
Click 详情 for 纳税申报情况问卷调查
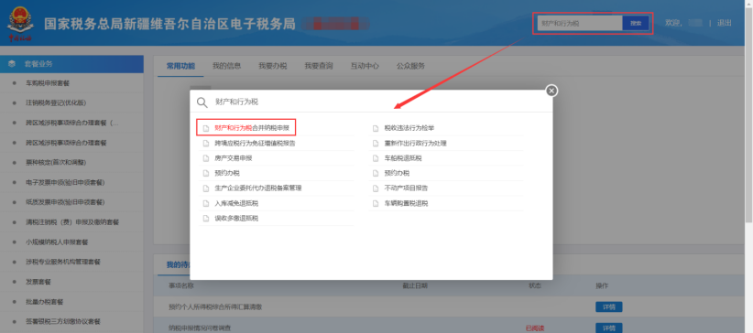point(609,328)
